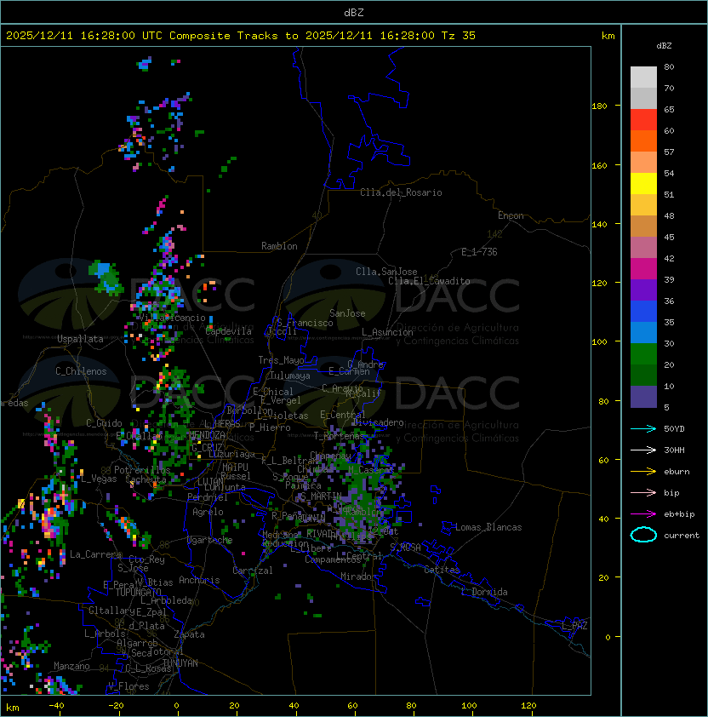Screen dimensions: 708x717
Task: Click the dBZ title at top
Action: [354, 12]
